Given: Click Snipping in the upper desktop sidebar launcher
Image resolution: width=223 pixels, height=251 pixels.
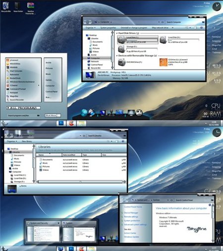Looking at the screenshot, I should (216, 41).
